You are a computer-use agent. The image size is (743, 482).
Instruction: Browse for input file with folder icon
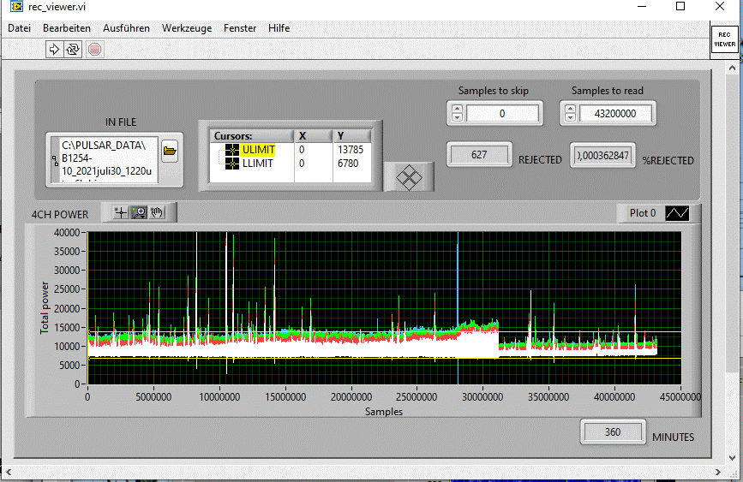coord(169,151)
